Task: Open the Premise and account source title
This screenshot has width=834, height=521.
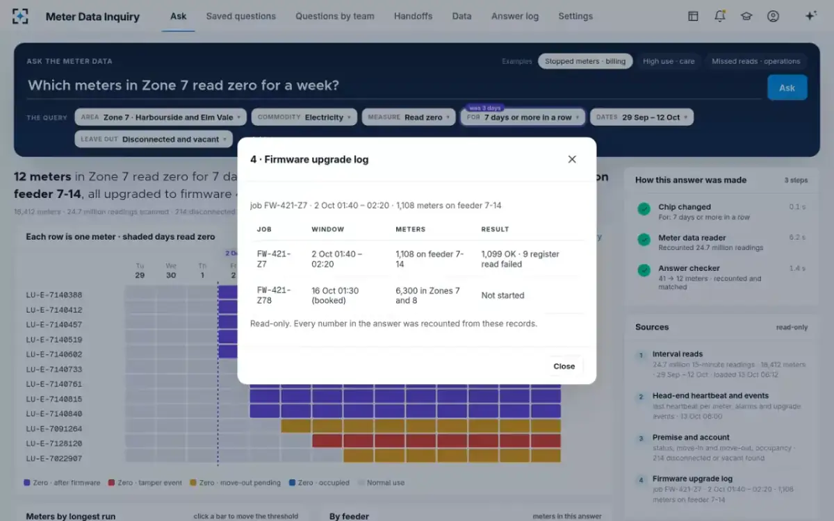Action: click(x=691, y=438)
